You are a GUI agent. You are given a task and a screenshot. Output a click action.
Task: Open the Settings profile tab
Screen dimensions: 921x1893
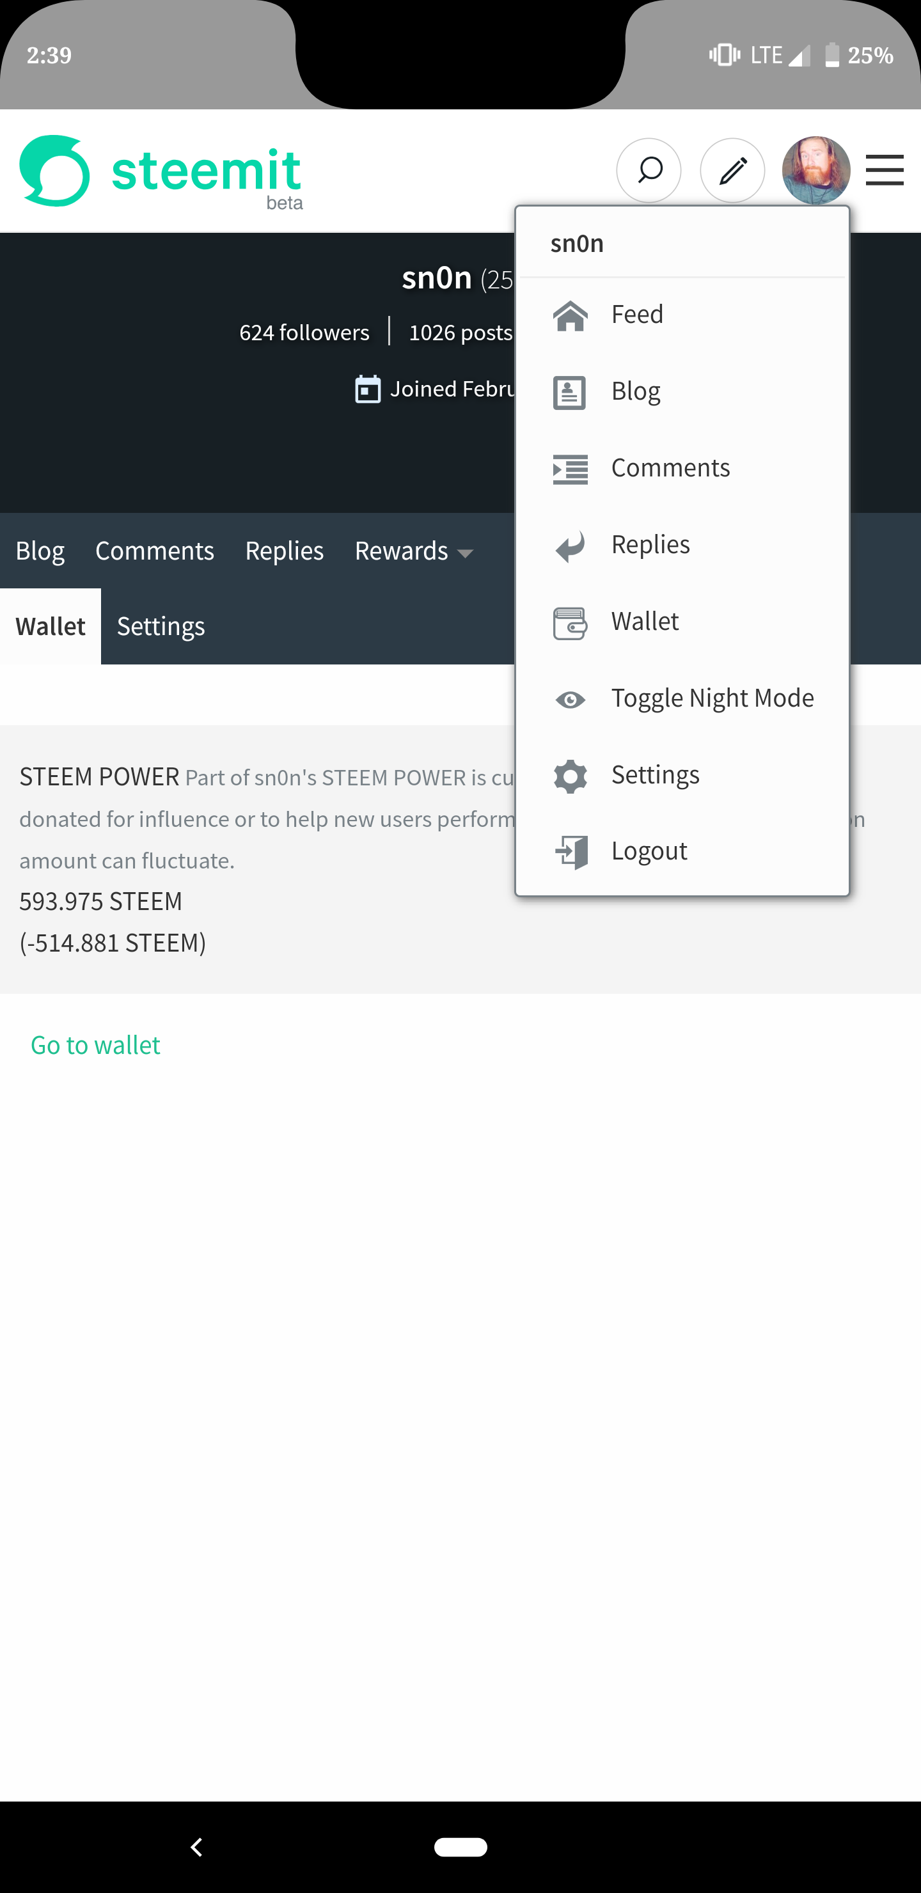[x=161, y=627]
